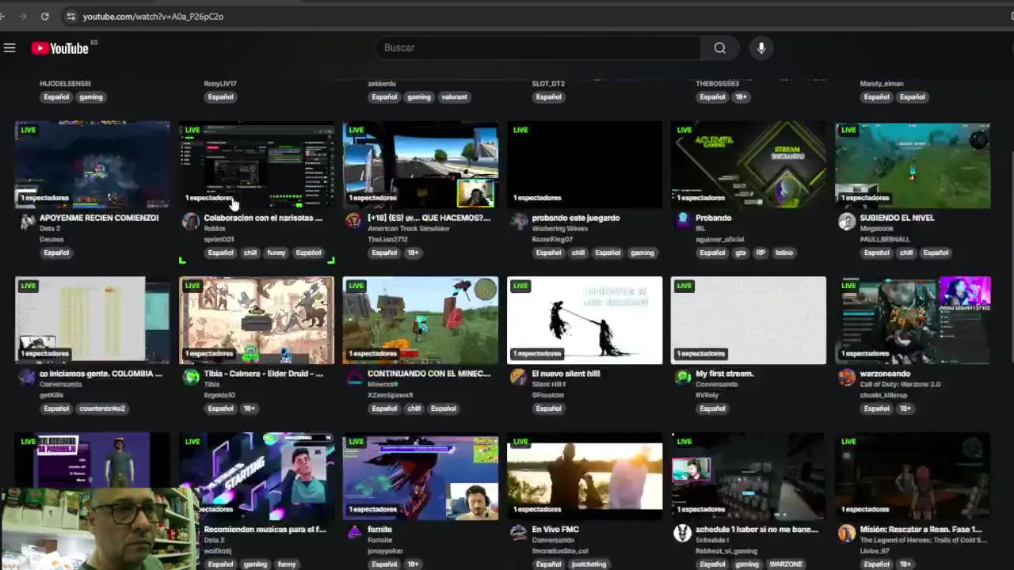Image resolution: width=1014 pixels, height=570 pixels.
Task: Open stream titled 'APOYENME RECIEN COMIENZO!'
Action: pyautogui.click(x=99, y=218)
